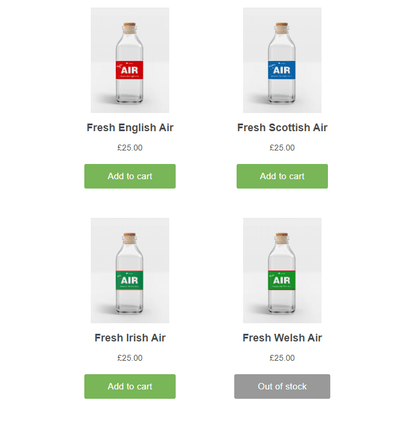Open the Fresh Irish Air product image

(130, 271)
